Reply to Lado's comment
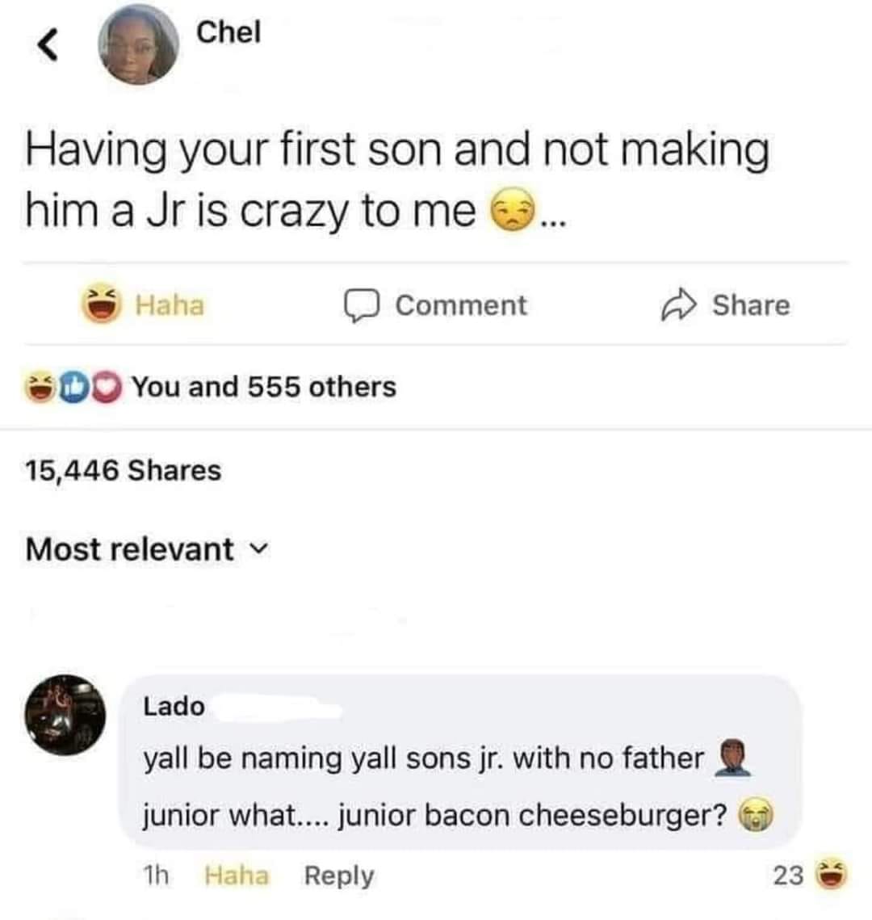Viewport: 872px width, 920px height. (x=338, y=875)
